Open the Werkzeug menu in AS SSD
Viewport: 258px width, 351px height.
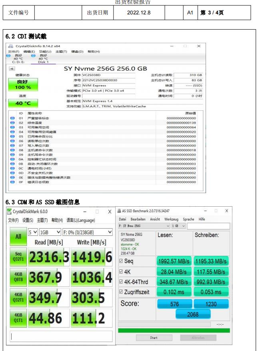coord(171,219)
